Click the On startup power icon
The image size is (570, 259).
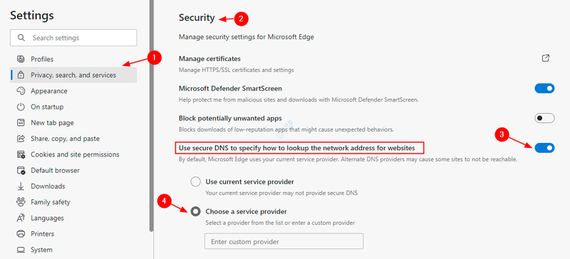21,107
